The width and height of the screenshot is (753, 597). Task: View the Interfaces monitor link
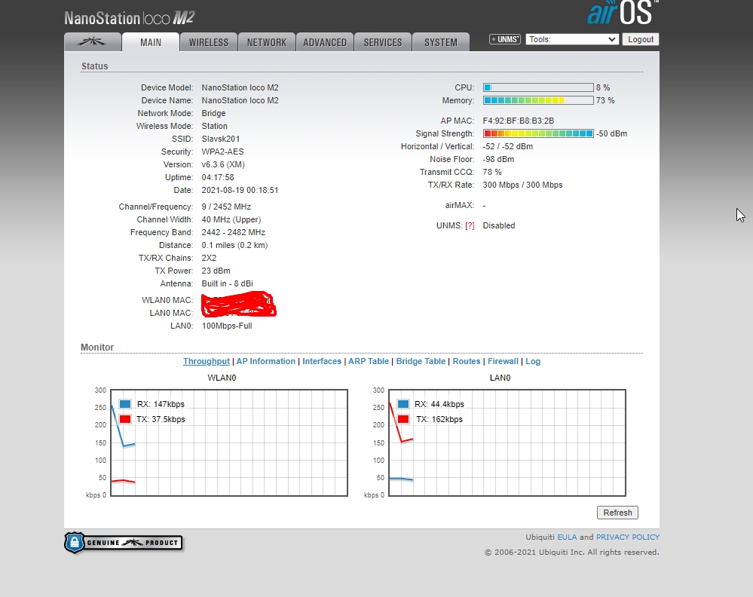[x=322, y=361]
